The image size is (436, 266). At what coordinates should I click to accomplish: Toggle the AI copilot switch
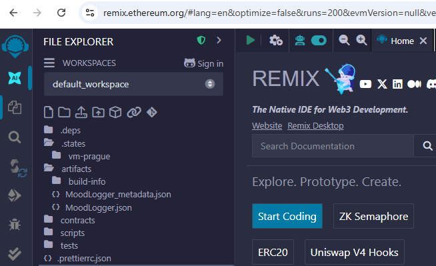pyautogui.click(x=319, y=41)
